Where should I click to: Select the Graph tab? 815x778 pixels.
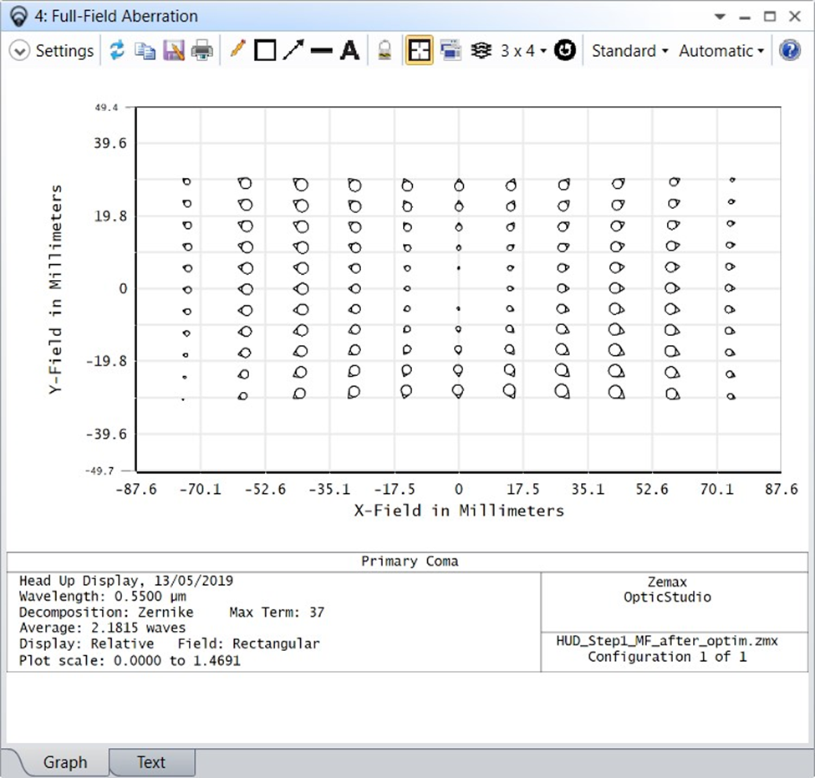[x=64, y=762]
